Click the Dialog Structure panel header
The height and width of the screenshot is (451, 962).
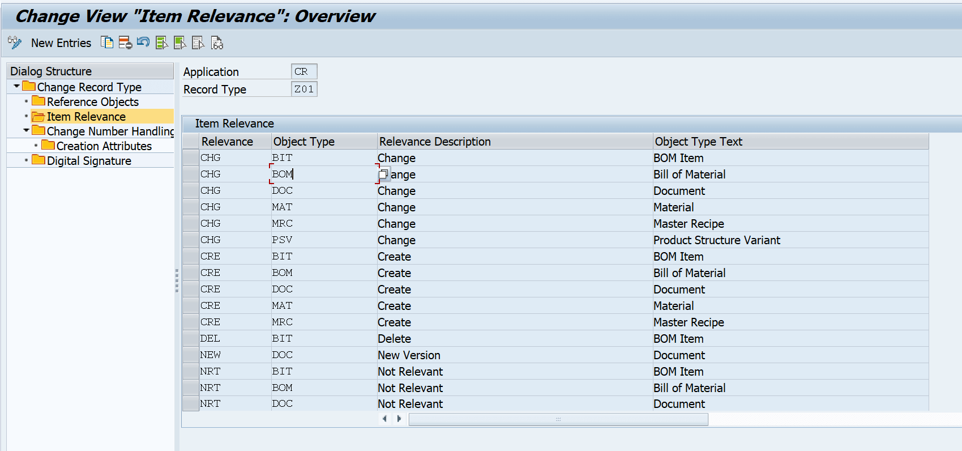(x=90, y=71)
